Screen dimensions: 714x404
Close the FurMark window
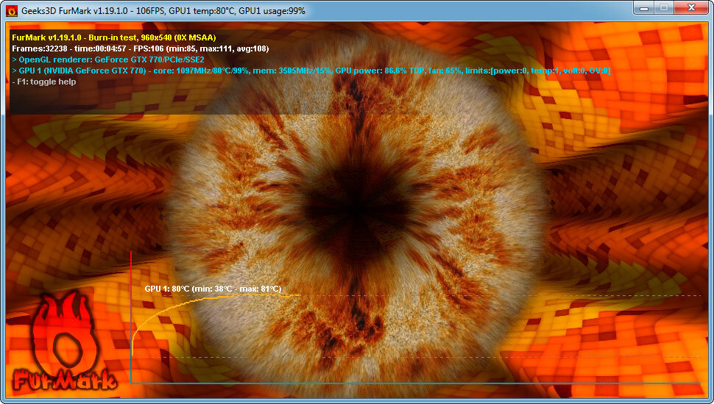click(x=690, y=8)
